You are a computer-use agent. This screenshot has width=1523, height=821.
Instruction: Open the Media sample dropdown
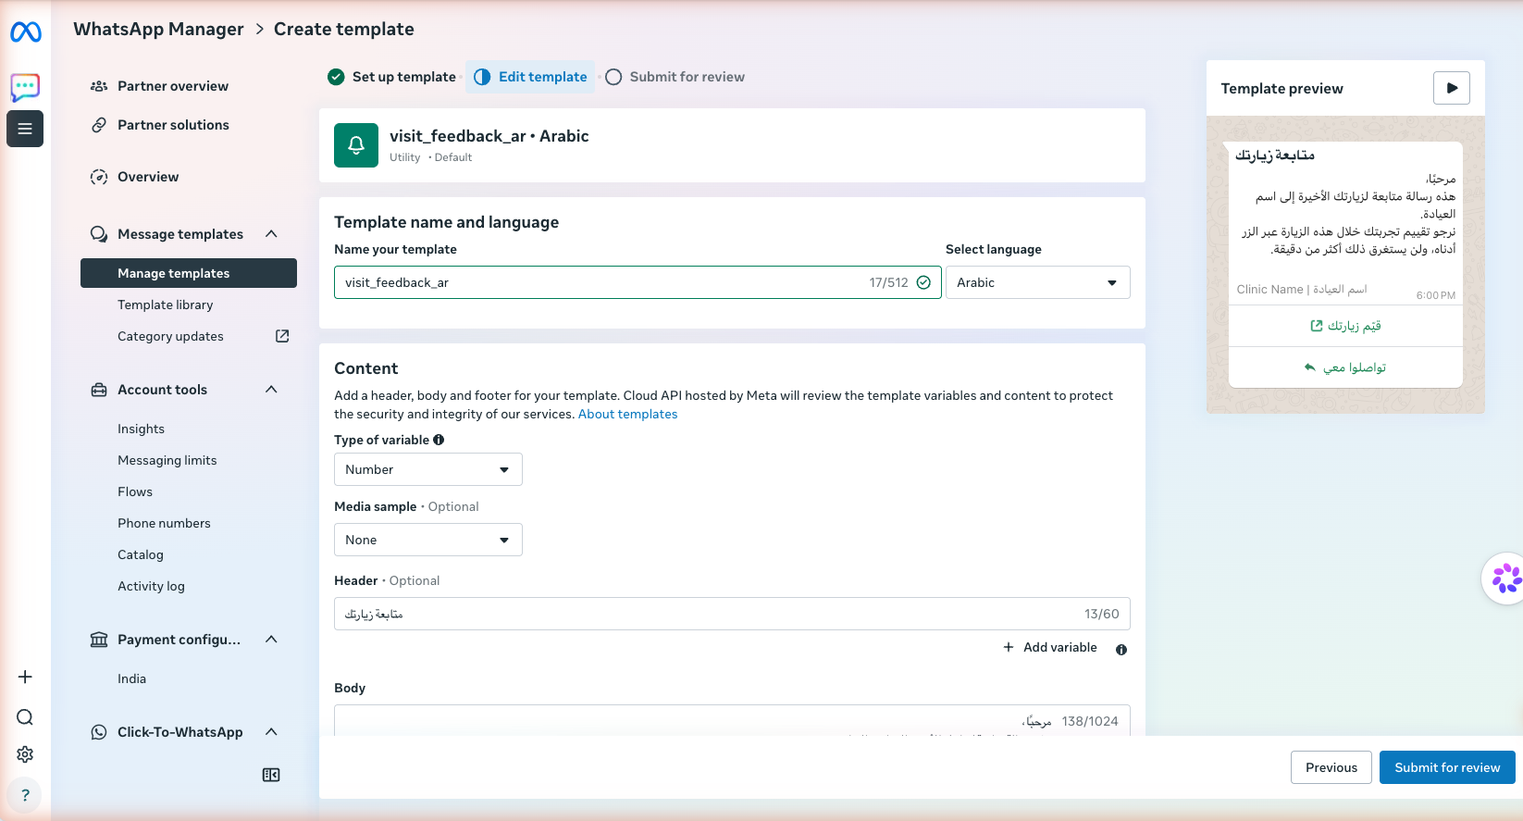coord(428,540)
